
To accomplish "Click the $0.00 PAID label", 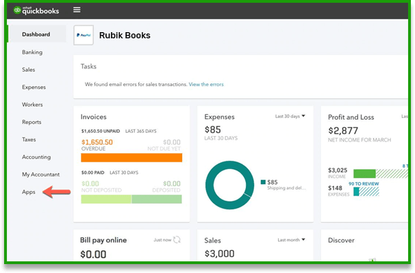I will point(92,172).
